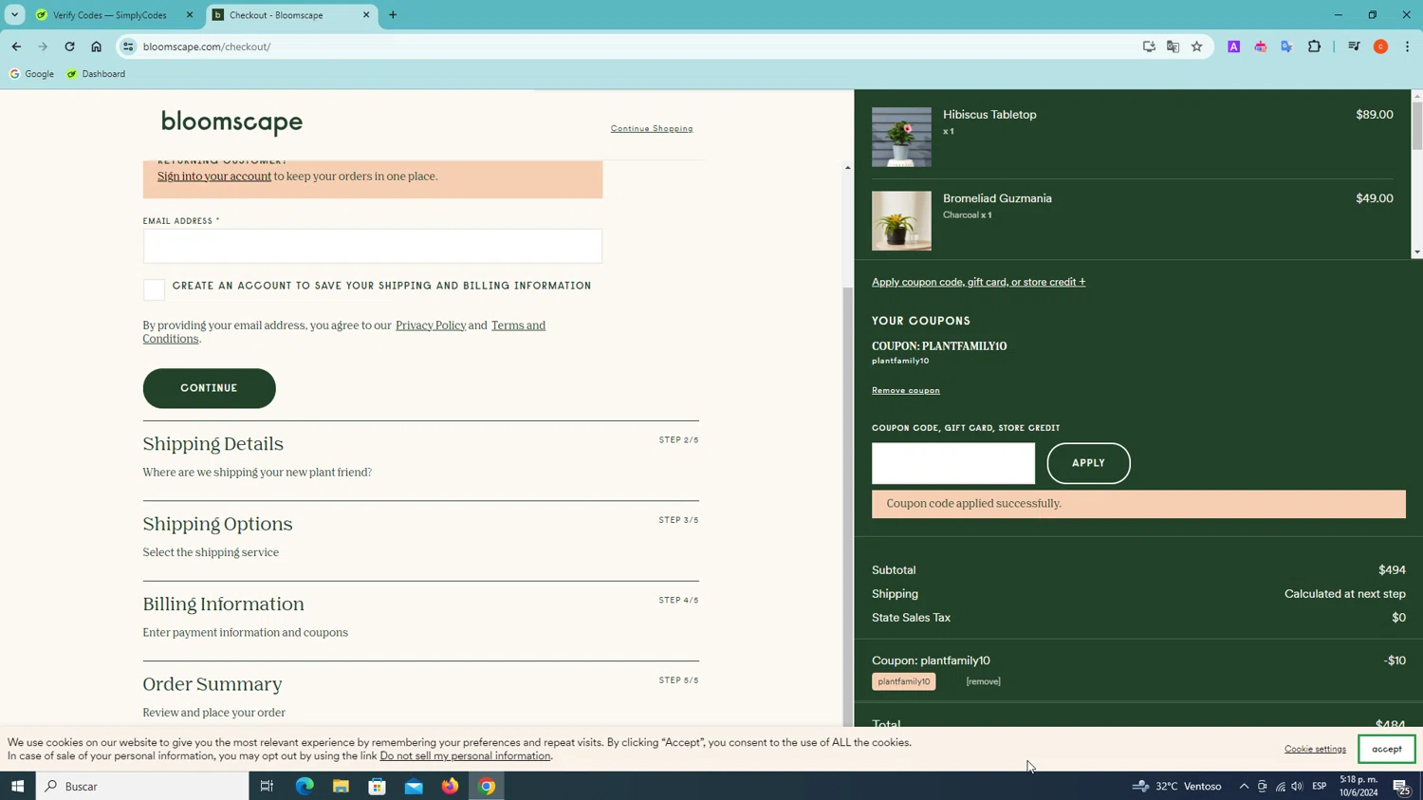Open Do not sell my personal information
Image resolution: width=1423 pixels, height=800 pixels.
(x=465, y=756)
